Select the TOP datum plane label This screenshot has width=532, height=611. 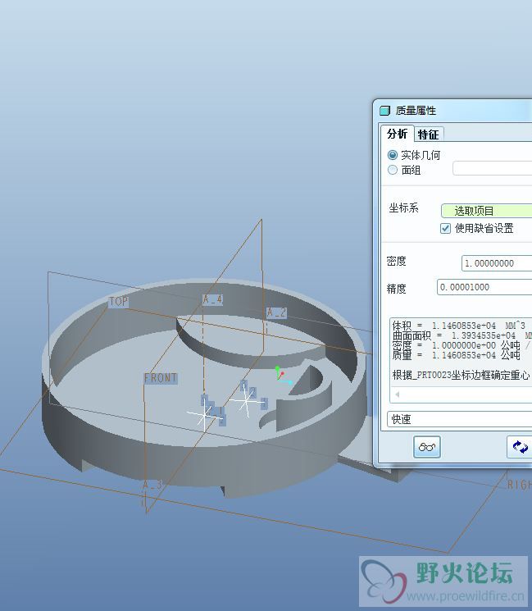118,302
